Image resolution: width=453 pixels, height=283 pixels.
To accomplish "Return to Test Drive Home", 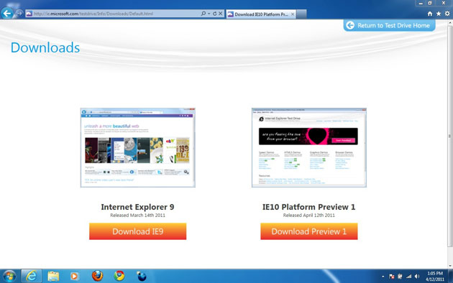I will pyautogui.click(x=389, y=25).
